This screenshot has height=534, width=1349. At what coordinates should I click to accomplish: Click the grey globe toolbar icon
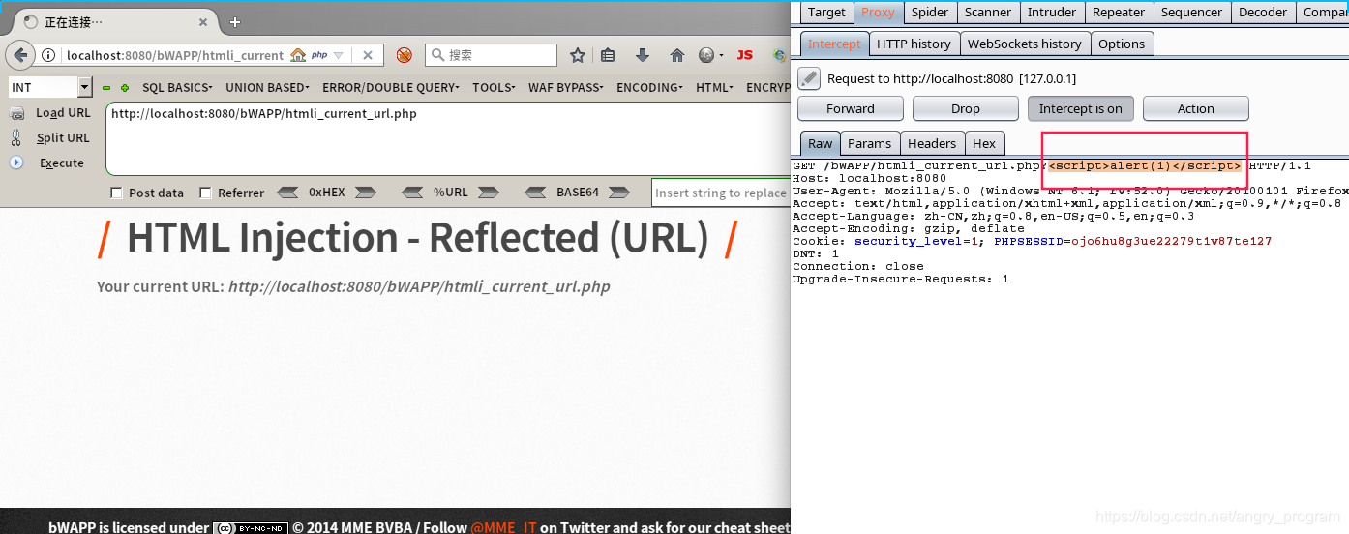707,55
